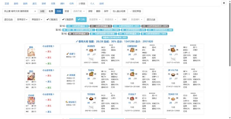
Task: Edit the 雪梨酿肉 quantity value 40
Action: coord(89,103)
